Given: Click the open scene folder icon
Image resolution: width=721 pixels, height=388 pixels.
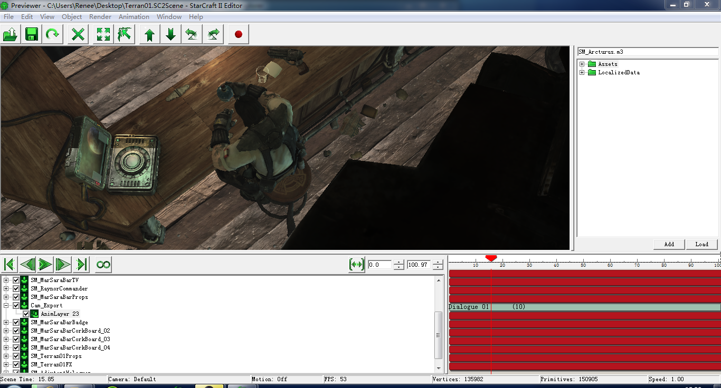Looking at the screenshot, I should point(11,35).
